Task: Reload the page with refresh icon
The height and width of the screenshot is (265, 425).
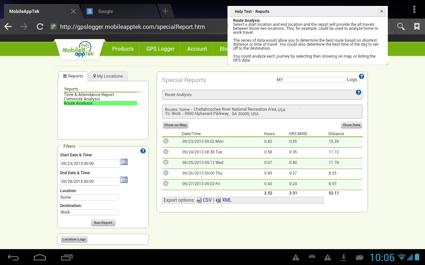Action: 40,27
